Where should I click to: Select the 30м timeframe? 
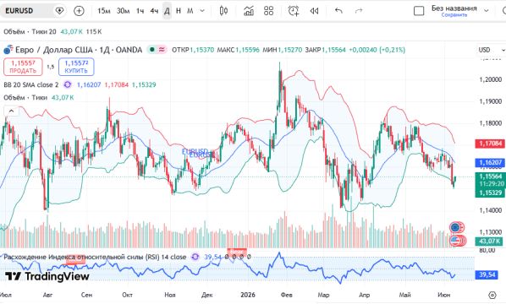[x=123, y=11]
